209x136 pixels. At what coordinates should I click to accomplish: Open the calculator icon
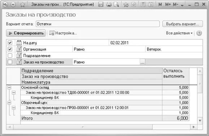(x=143, y=5)
